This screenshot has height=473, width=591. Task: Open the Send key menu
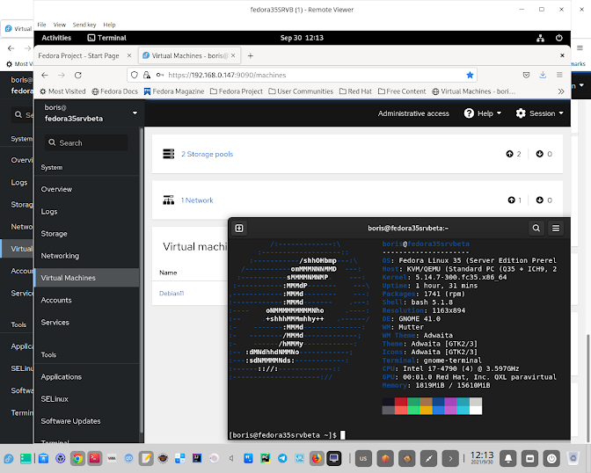84,25
